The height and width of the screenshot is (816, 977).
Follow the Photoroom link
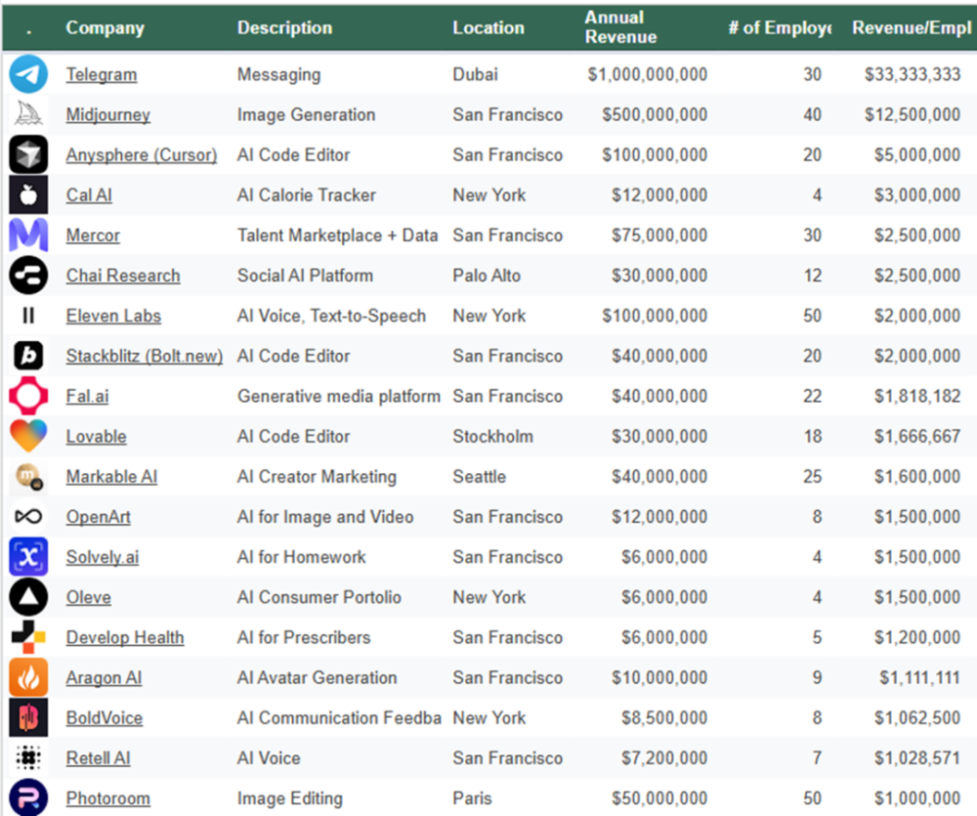coord(107,798)
